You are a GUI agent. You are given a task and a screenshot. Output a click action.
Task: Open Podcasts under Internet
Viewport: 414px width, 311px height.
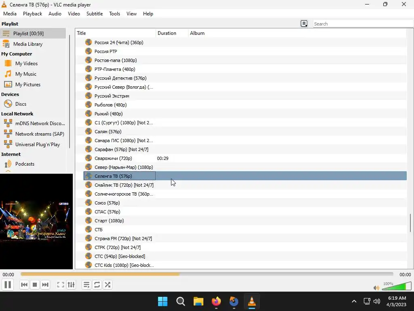33,164
